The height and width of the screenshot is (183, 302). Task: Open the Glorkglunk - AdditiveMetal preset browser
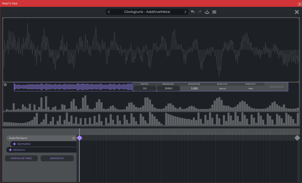147,12
